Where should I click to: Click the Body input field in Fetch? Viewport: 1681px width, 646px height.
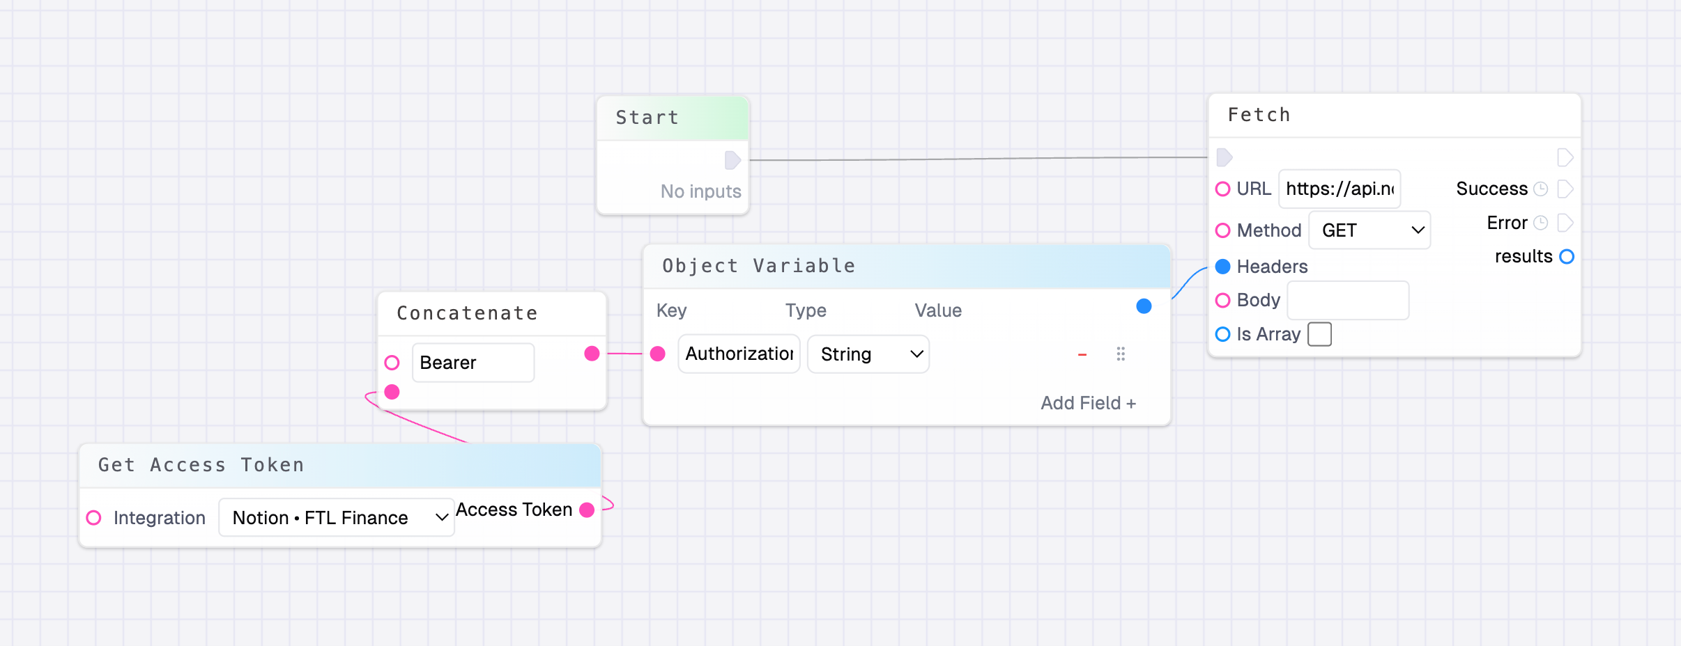[1348, 300]
